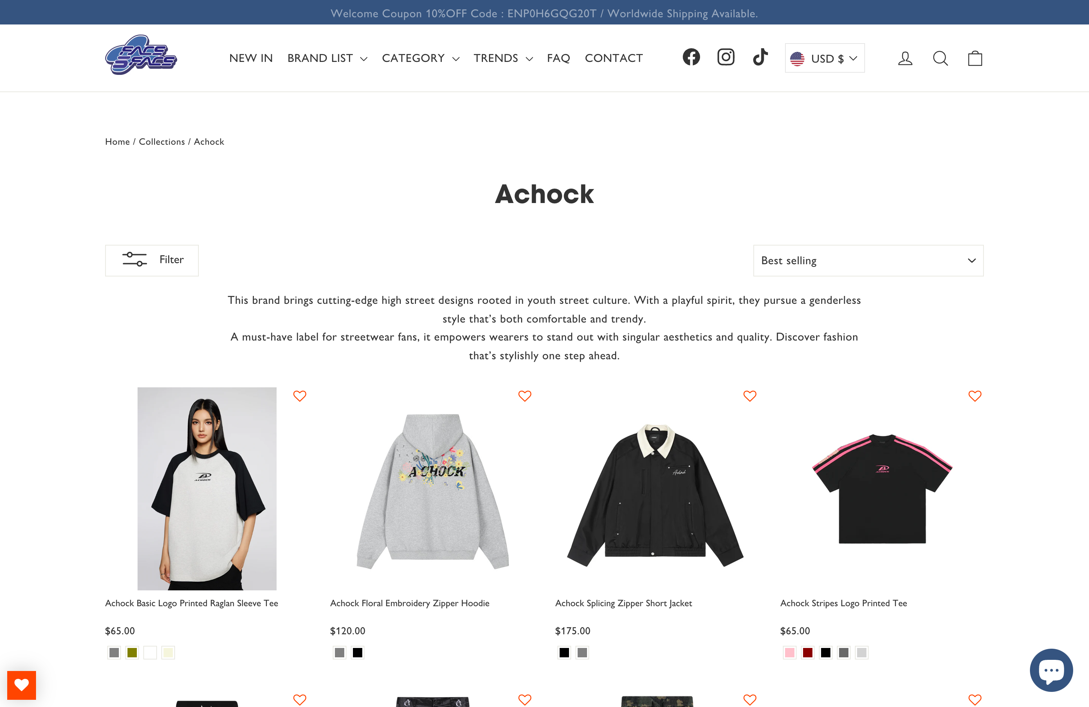
Task: Follow the Collections breadcrumb link
Action: 162,142
